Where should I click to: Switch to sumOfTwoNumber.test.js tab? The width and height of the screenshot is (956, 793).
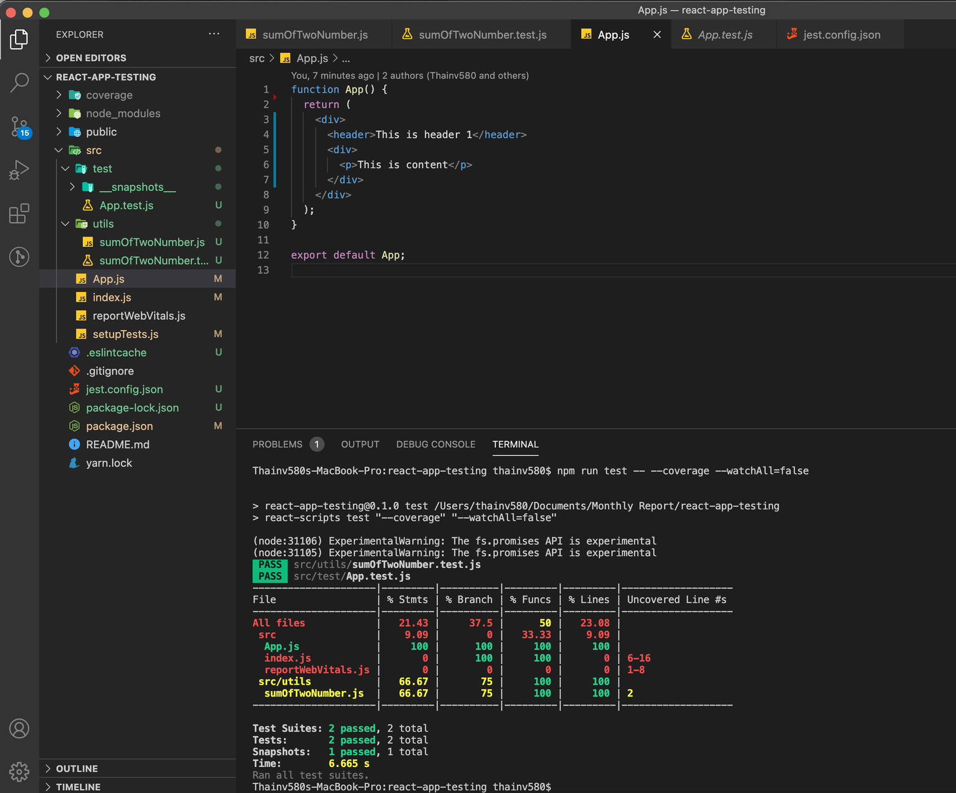482,35
